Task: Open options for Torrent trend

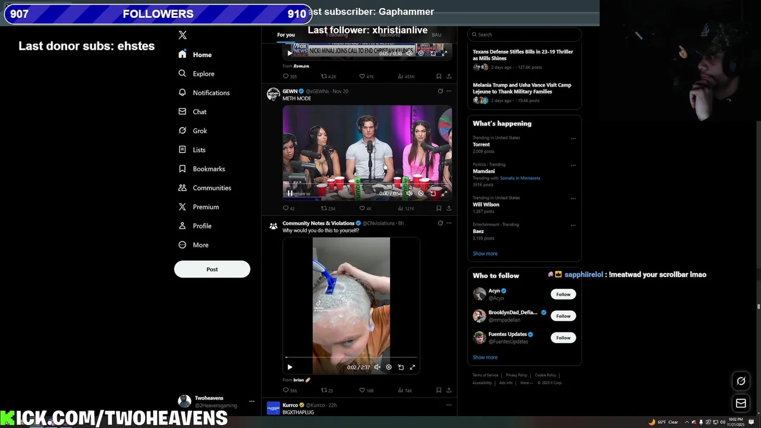Action: [573, 139]
